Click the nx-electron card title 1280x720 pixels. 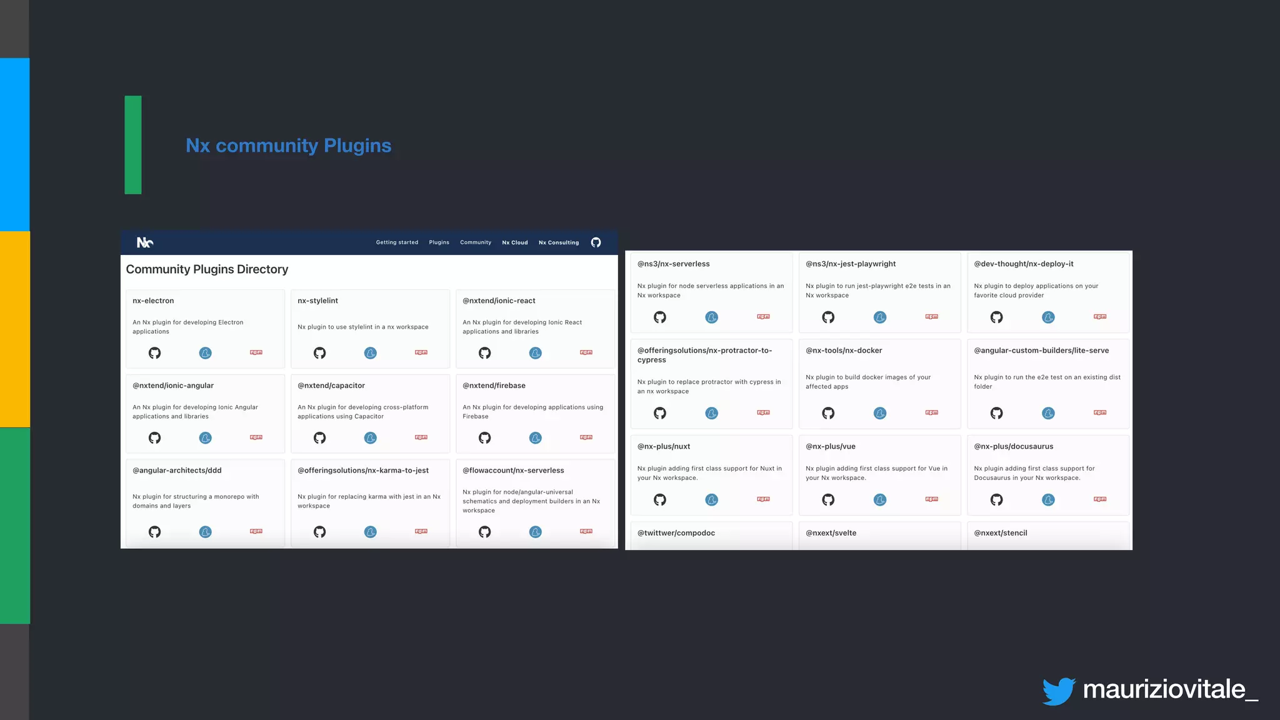153,301
